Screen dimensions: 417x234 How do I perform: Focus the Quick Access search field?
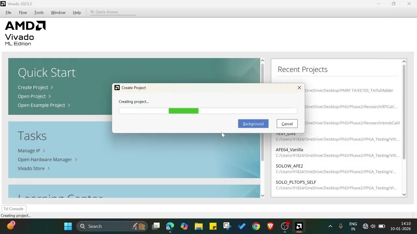(113, 12)
